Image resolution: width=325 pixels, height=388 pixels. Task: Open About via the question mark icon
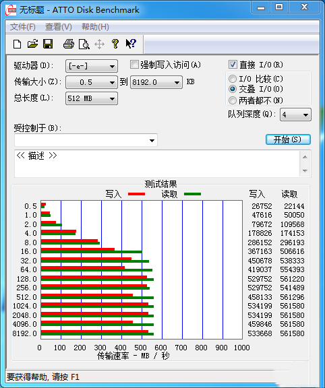[115, 44]
